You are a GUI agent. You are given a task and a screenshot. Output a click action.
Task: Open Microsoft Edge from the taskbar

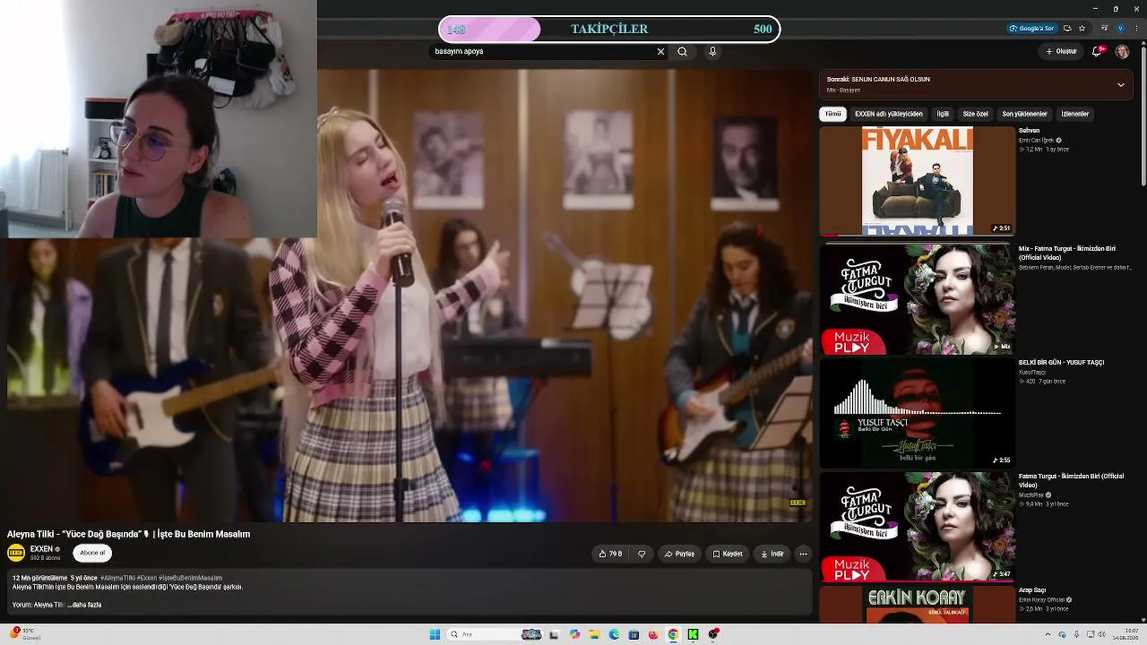tap(614, 634)
